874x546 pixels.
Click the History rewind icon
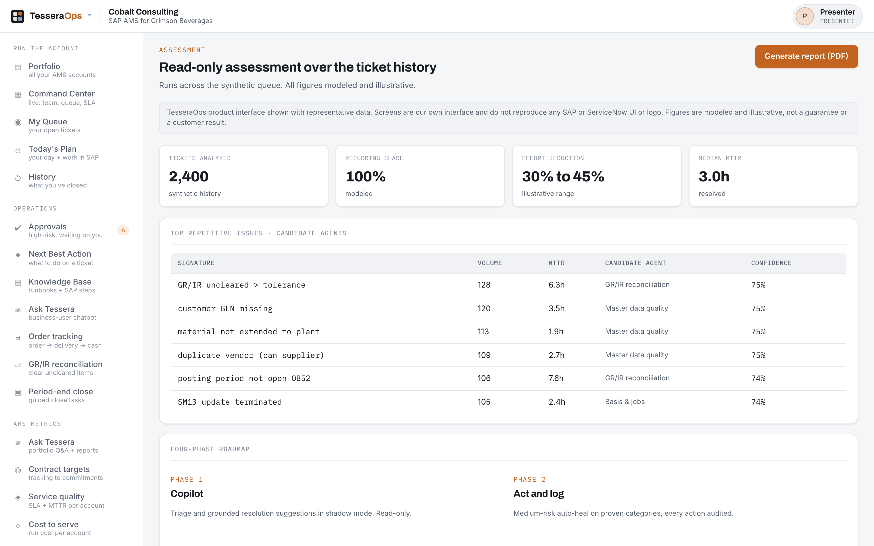(x=18, y=178)
